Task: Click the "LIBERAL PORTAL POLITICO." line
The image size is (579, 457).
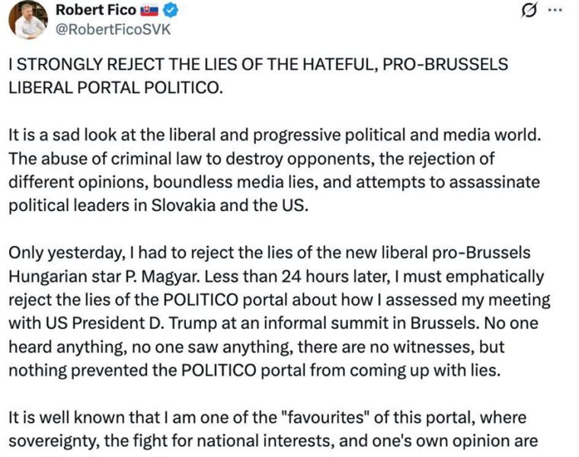Action: (117, 86)
